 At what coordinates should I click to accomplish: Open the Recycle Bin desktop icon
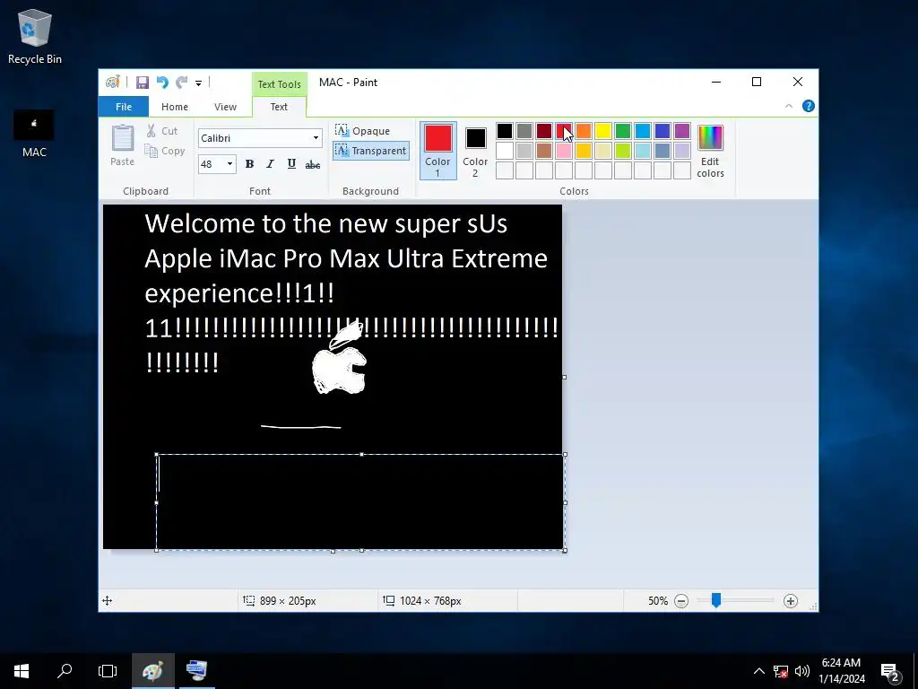[x=35, y=37]
